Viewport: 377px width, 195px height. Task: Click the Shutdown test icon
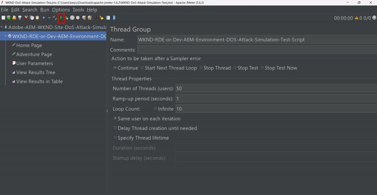pos(78,18)
